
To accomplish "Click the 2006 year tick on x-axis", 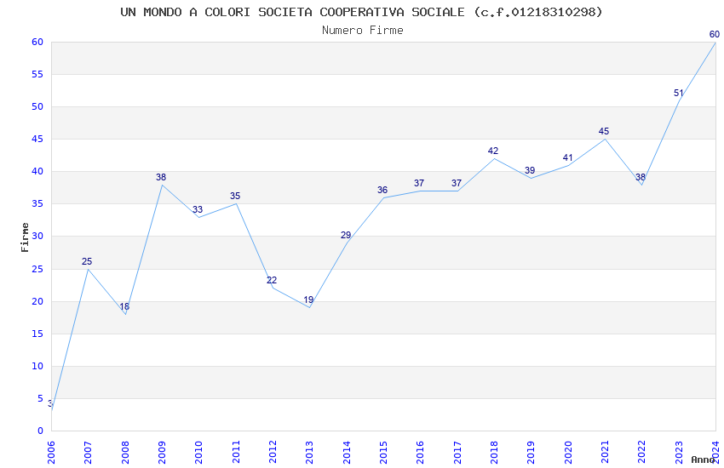I will coord(51,453).
